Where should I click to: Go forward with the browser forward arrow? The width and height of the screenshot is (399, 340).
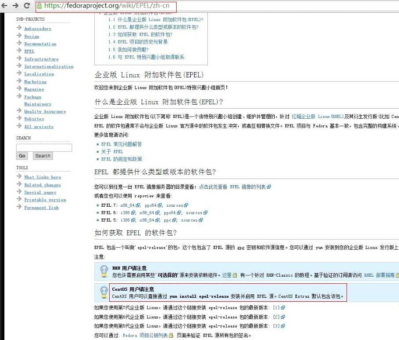15,5
